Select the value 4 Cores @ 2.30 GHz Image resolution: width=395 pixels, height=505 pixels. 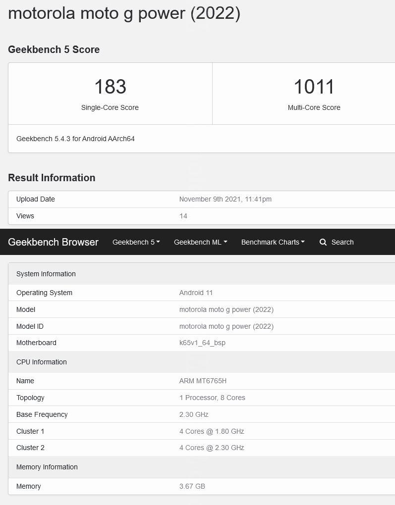click(x=212, y=448)
